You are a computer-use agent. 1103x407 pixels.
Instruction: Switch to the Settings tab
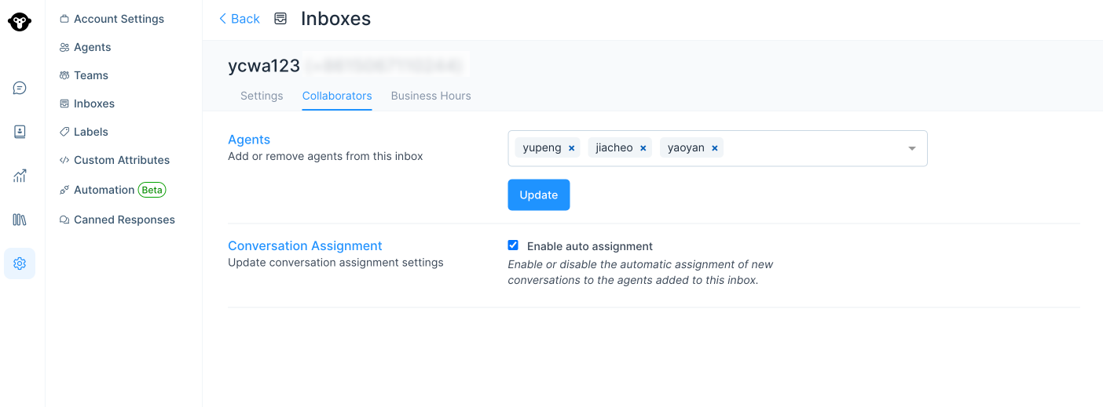click(x=262, y=96)
